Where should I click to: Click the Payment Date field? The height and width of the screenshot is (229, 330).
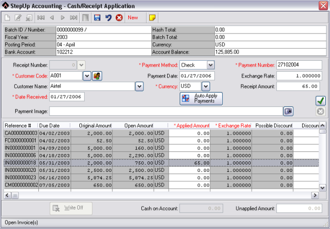[197, 76]
